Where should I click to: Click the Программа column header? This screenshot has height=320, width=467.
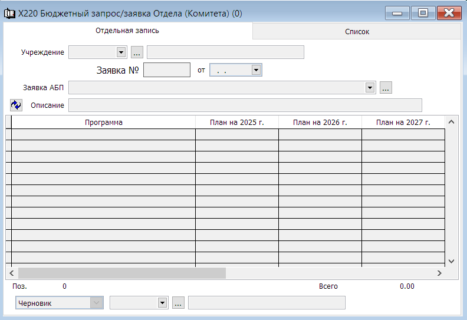tap(104, 122)
